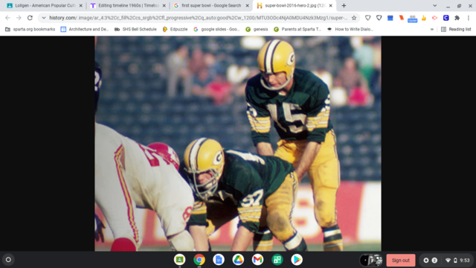The image size is (476, 268).
Task: Expand the hidden bookmarks chevron
Action: pyautogui.click(x=432, y=29)
